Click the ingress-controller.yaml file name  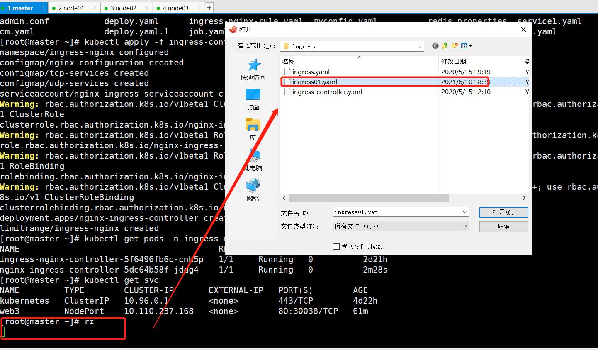[327, 92]
